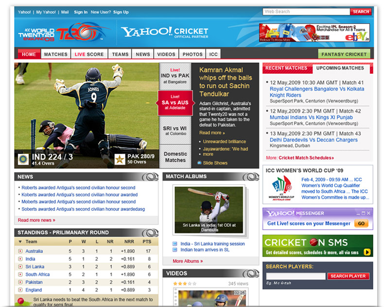Expand the India row icon in standings
Image resolution: width=384 pixels, height=307 pixels.
click(20, 259)
